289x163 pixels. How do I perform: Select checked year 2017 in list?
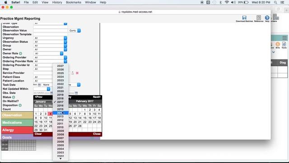(x=61, y=102)
